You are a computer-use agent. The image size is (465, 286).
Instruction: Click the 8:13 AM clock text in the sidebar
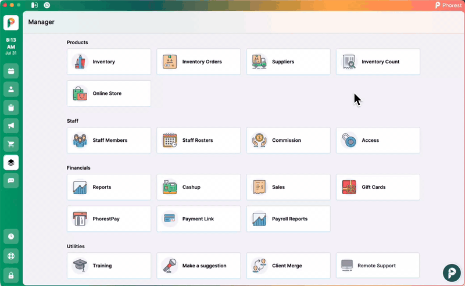pos(11,44)
